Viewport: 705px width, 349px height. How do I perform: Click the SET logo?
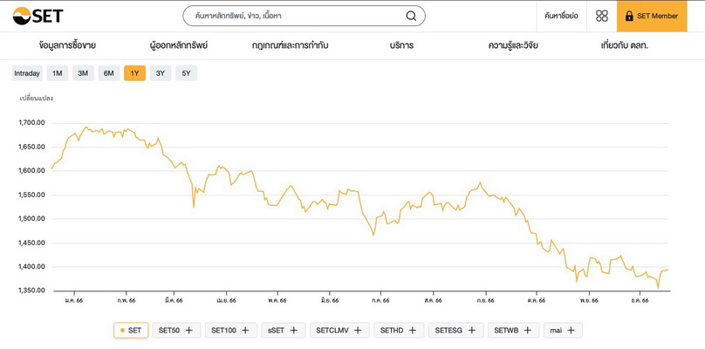click(38, 16)
